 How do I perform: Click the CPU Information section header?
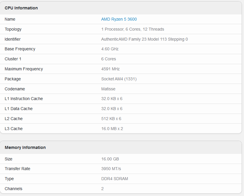point(21,8)
